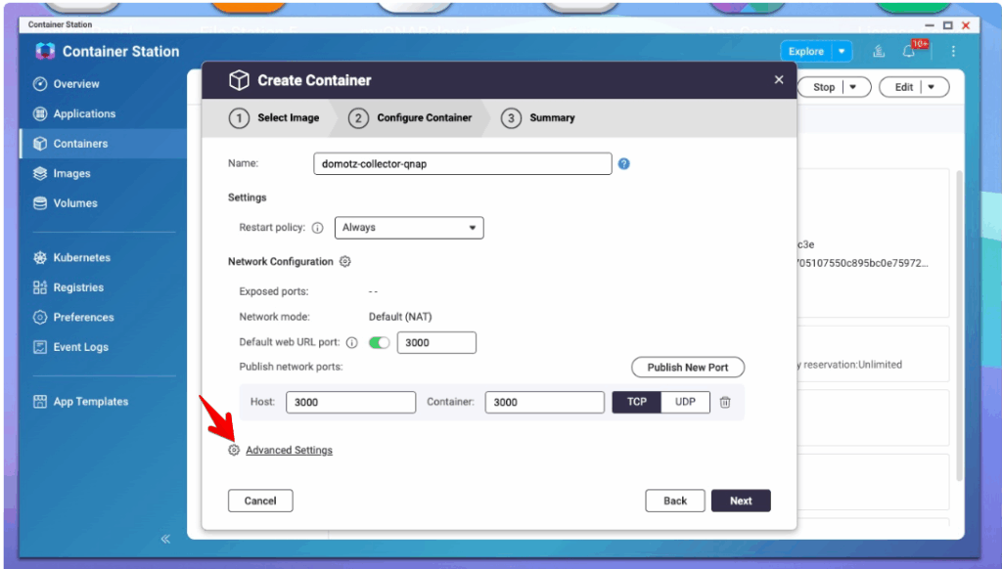Expand the Edit button dropdown arrow

(932, 87)
